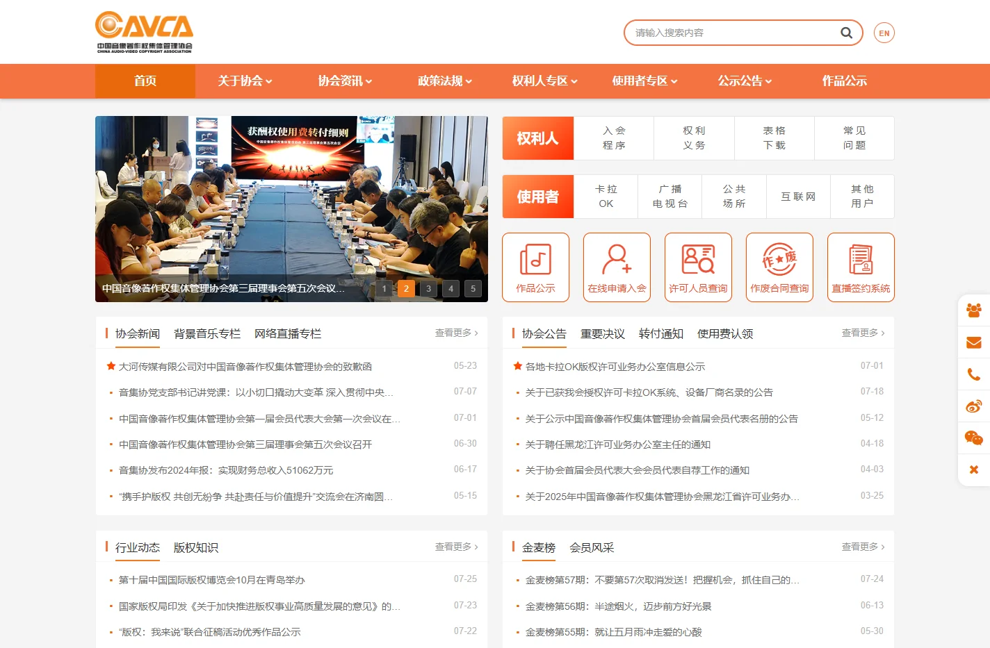Image resolution: width=990 pixels, height=648 pixels.
Task: Select the 行业动态 tab
Action: click(x=138, y=548)
